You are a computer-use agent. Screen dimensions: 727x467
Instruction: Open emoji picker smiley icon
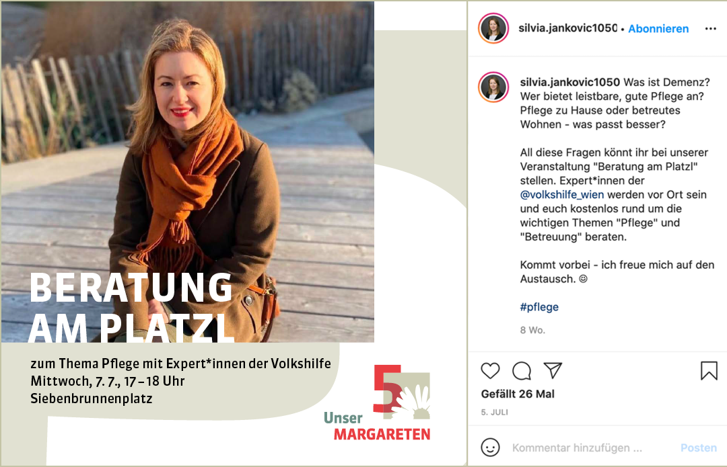490,448
